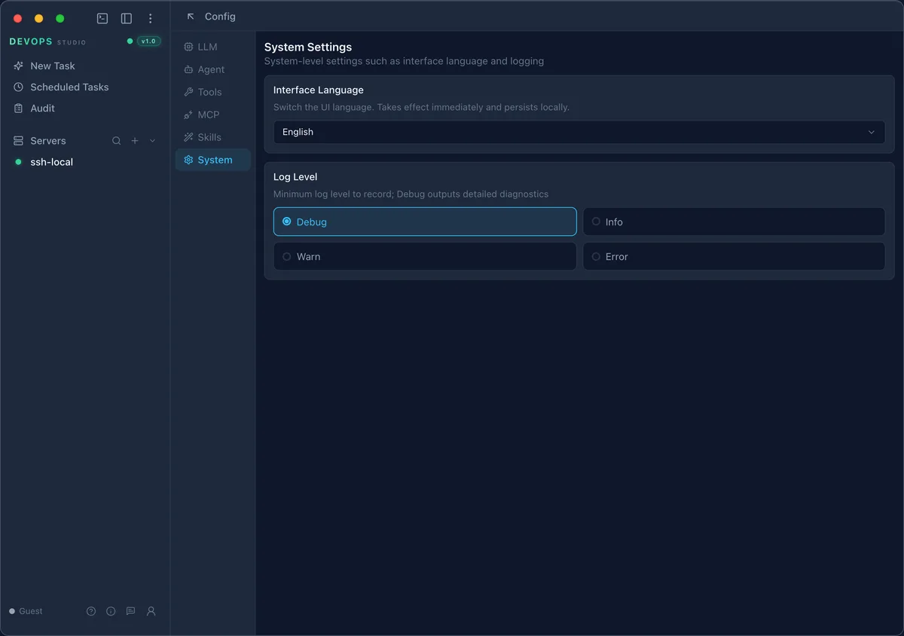Select the Info log level
The width and height of the screenshot is (904, 636).
[734, 222]
